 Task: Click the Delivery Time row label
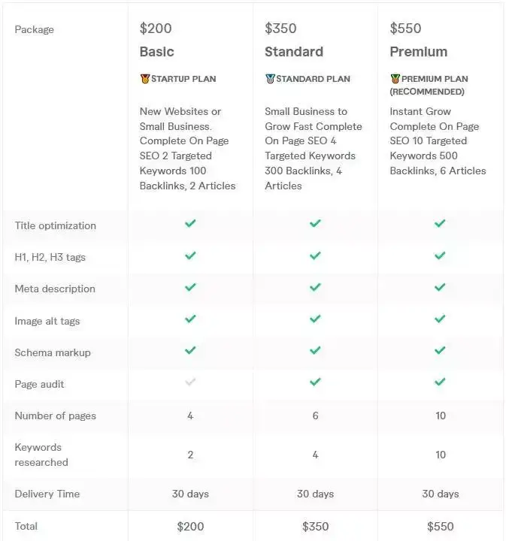tap(47, 494)
